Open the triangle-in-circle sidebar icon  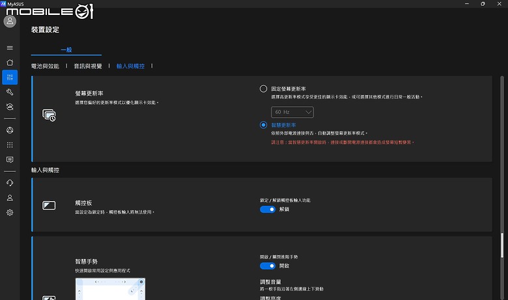[10, 130]
